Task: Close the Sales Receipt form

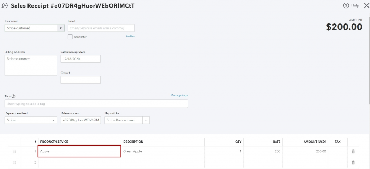Action: [365, 5]
